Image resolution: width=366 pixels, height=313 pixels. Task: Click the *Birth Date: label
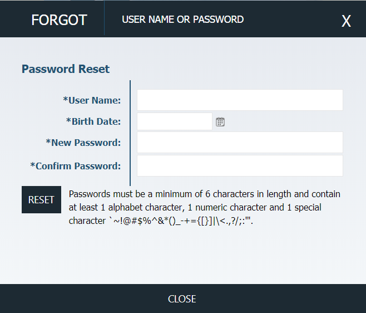click(x=93, y=121)
